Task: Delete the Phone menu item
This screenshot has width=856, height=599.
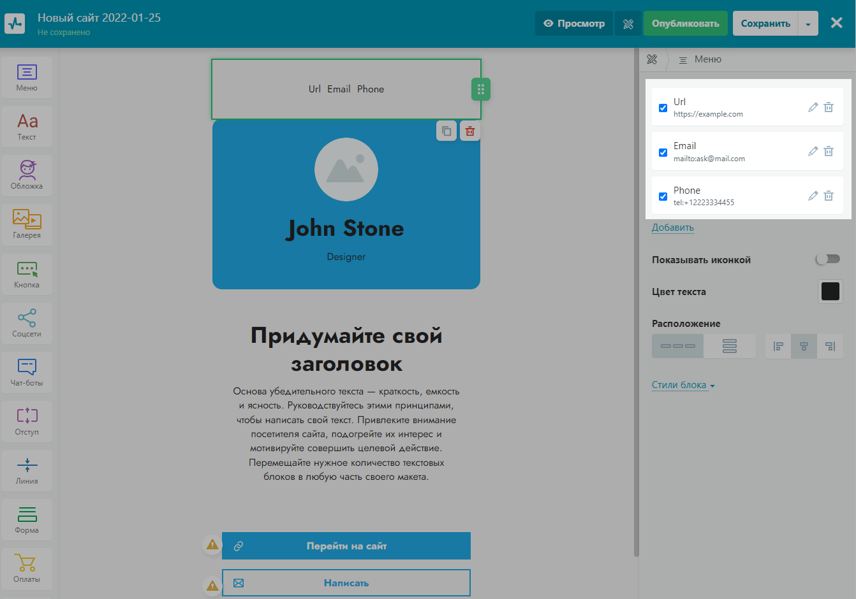Action: [x=829, y=196]
